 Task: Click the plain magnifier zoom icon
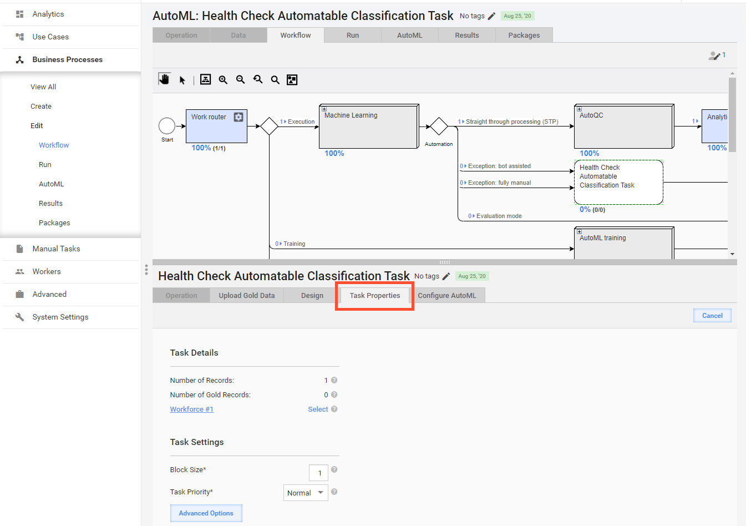[275, 80]
